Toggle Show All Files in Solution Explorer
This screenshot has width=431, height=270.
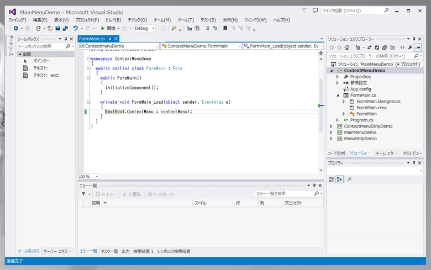pyautogui.click(x=392, y=47)
